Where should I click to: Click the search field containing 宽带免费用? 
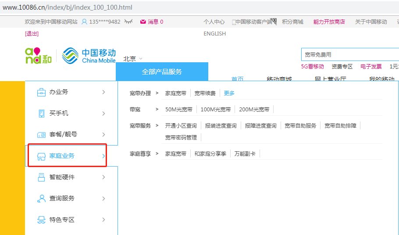pos(350,54)
